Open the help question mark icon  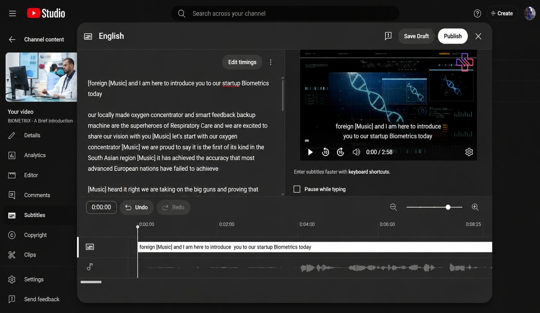477,13
